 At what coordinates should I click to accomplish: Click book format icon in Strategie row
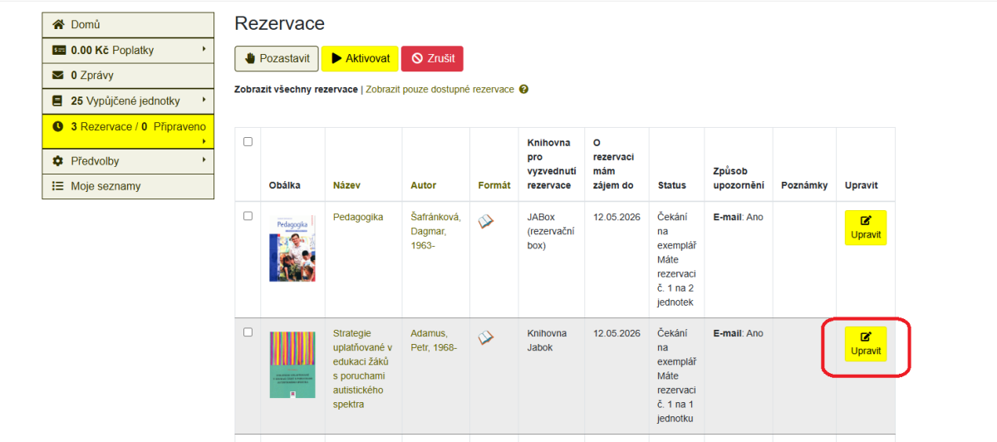486,337
